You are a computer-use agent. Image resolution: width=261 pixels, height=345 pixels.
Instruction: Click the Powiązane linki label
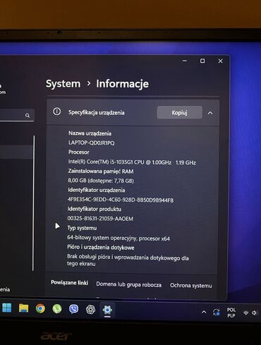[70, 282]
